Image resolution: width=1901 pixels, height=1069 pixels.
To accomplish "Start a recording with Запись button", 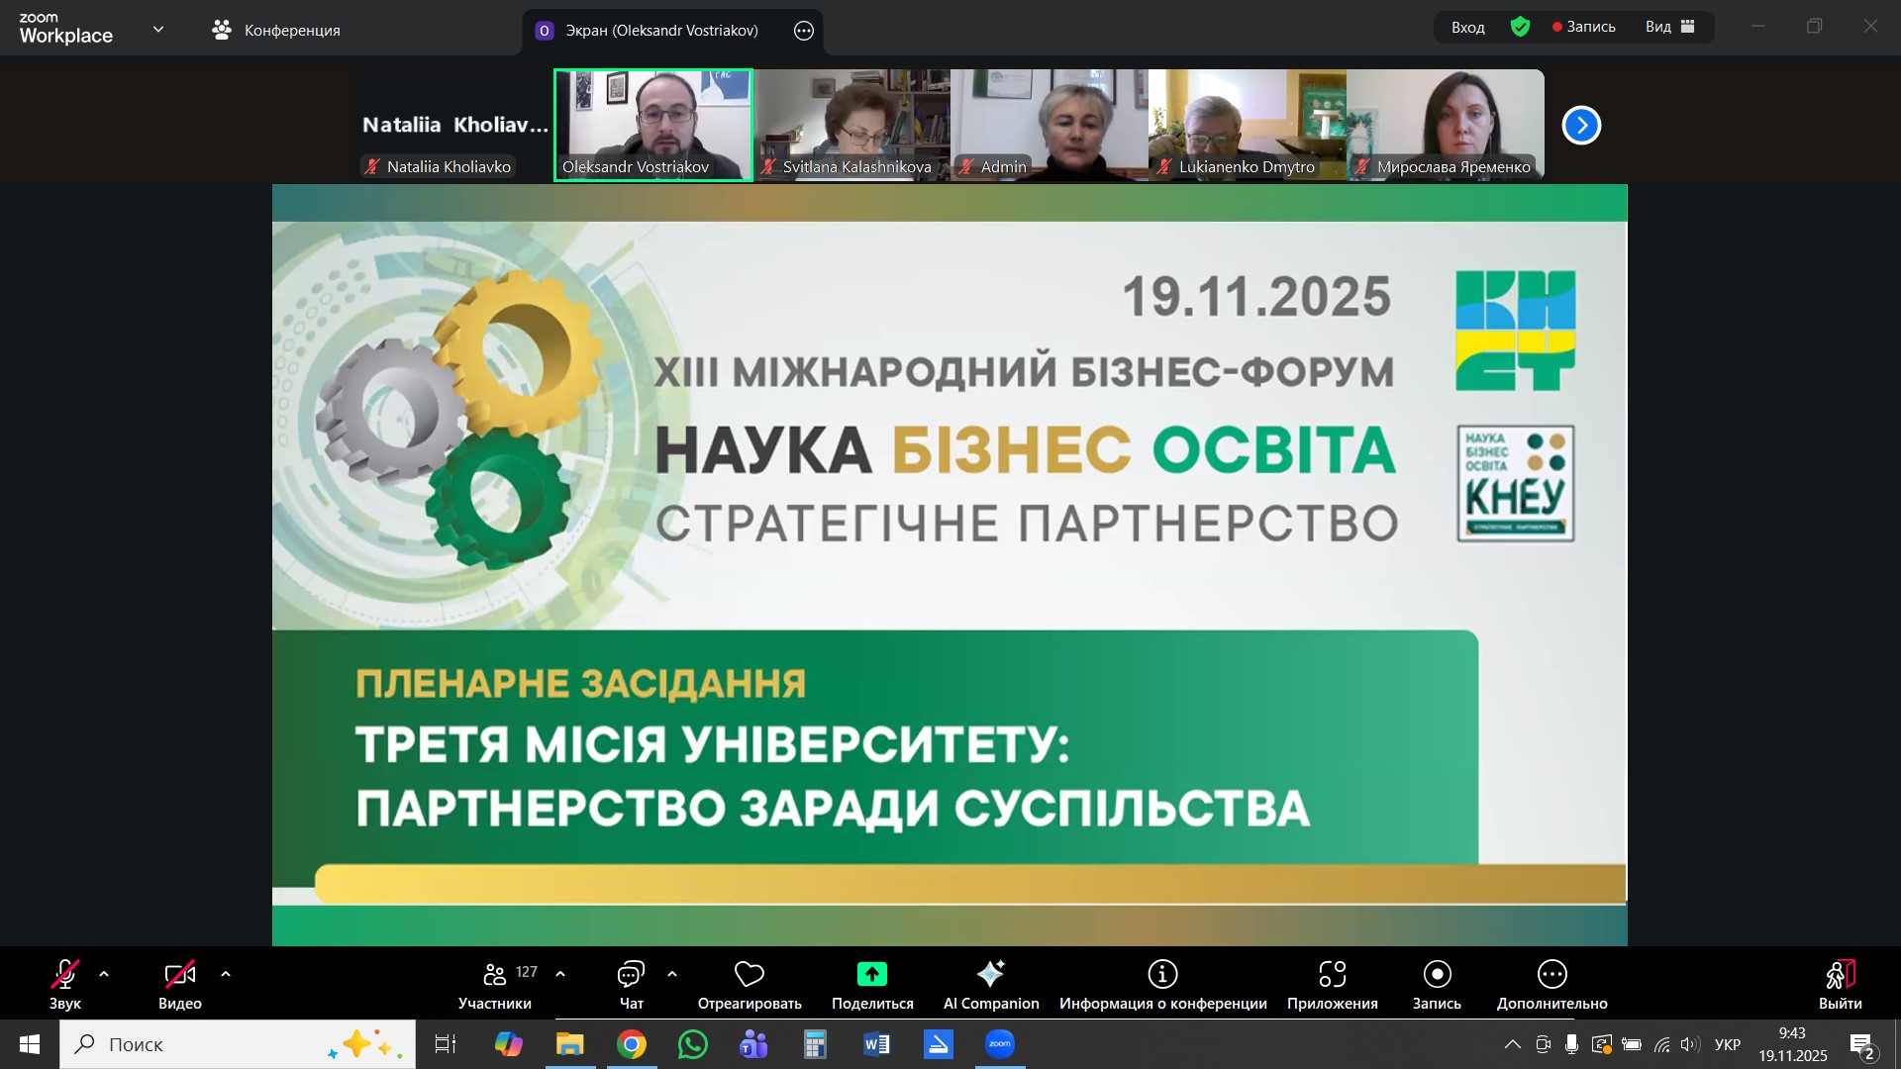I will click(x=1437, y=983).
